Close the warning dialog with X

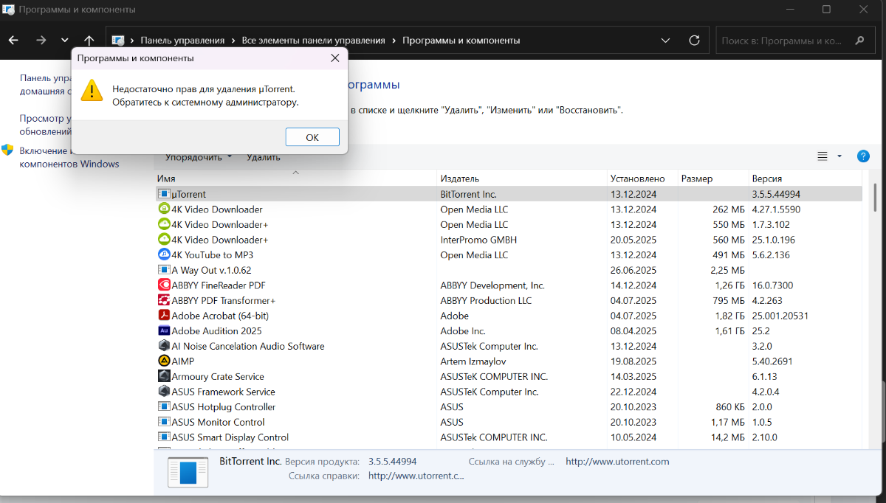334,58
